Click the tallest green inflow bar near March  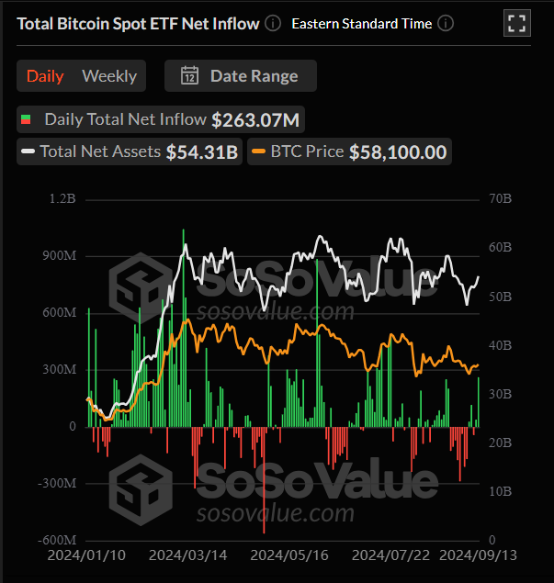coord(183,328)
